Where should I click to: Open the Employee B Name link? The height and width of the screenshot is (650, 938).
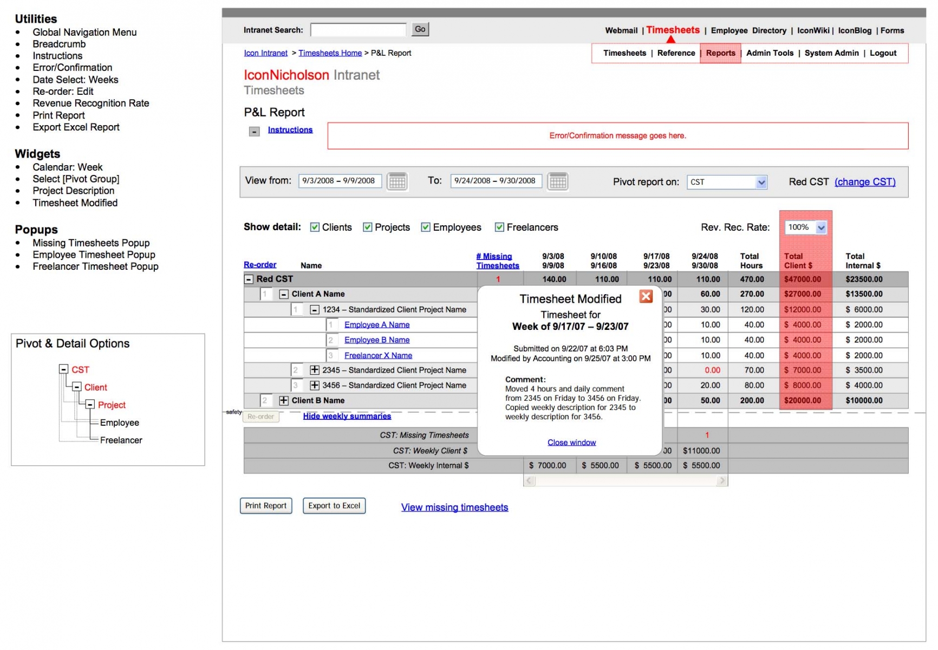(x=377, y=340)
